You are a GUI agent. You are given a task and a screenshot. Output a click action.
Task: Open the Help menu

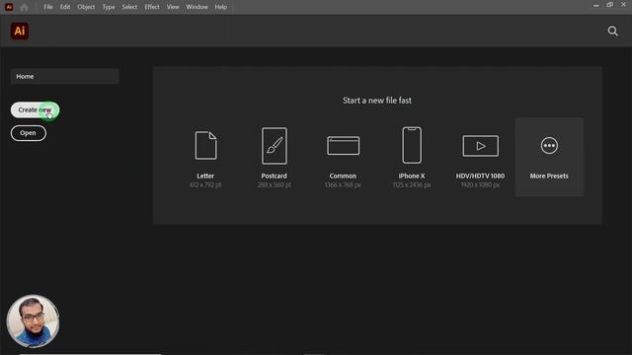pos(221,7)
